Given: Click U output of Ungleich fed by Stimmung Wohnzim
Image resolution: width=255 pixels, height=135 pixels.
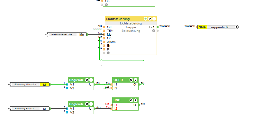Looking at the screenshot, I should click(x=90, y=85).
